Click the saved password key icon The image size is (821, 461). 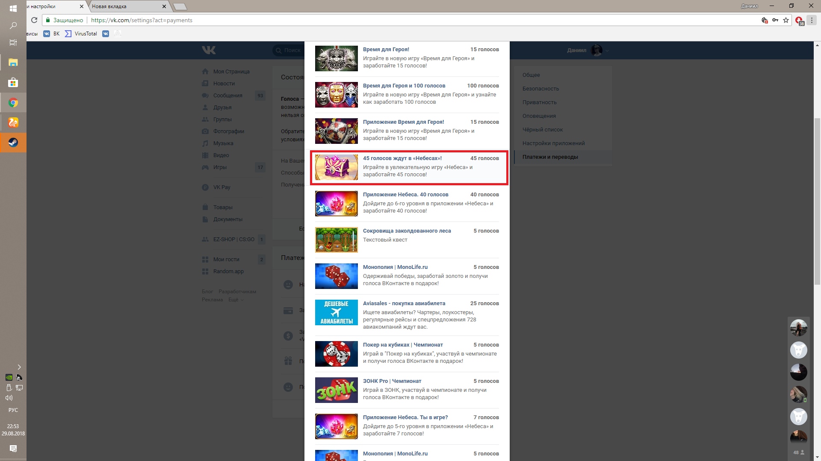tap(775, 20)
